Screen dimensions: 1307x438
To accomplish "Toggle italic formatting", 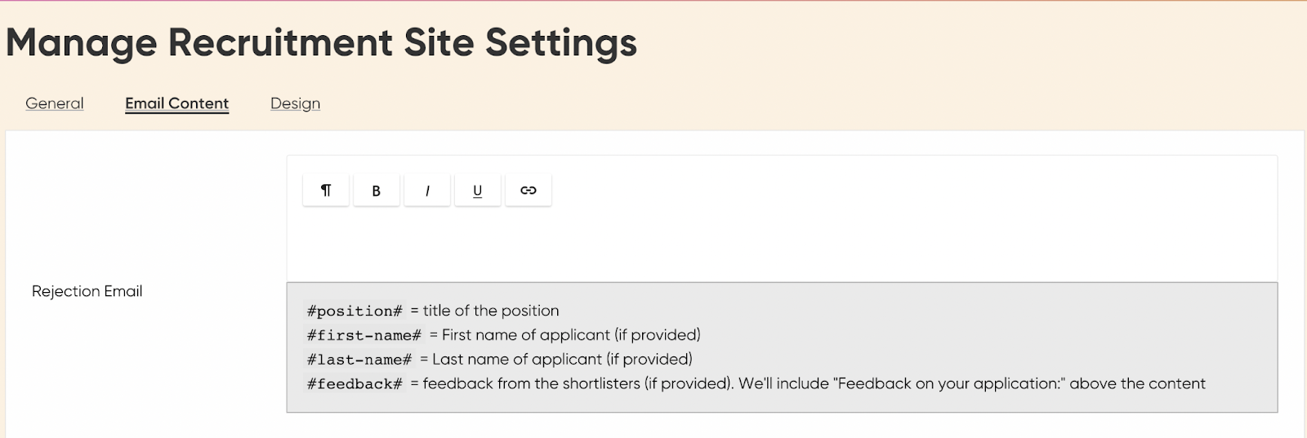I will coord(427,190).
